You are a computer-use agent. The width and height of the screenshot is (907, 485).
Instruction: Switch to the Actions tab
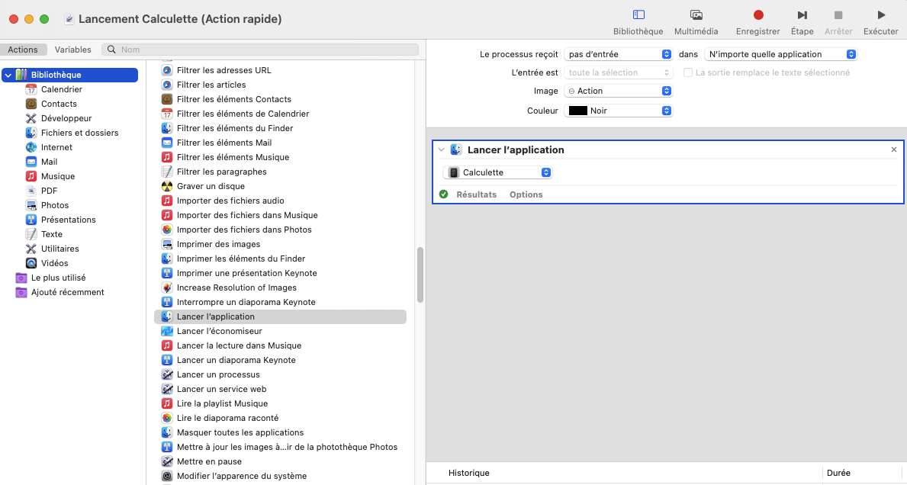point(23,50)
